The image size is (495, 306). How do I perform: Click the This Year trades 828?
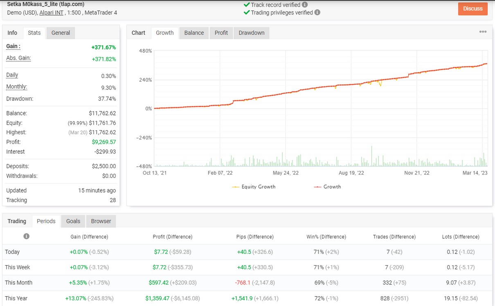[385, 298]
